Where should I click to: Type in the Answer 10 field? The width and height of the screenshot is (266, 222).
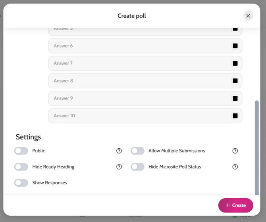pos(139,116)
